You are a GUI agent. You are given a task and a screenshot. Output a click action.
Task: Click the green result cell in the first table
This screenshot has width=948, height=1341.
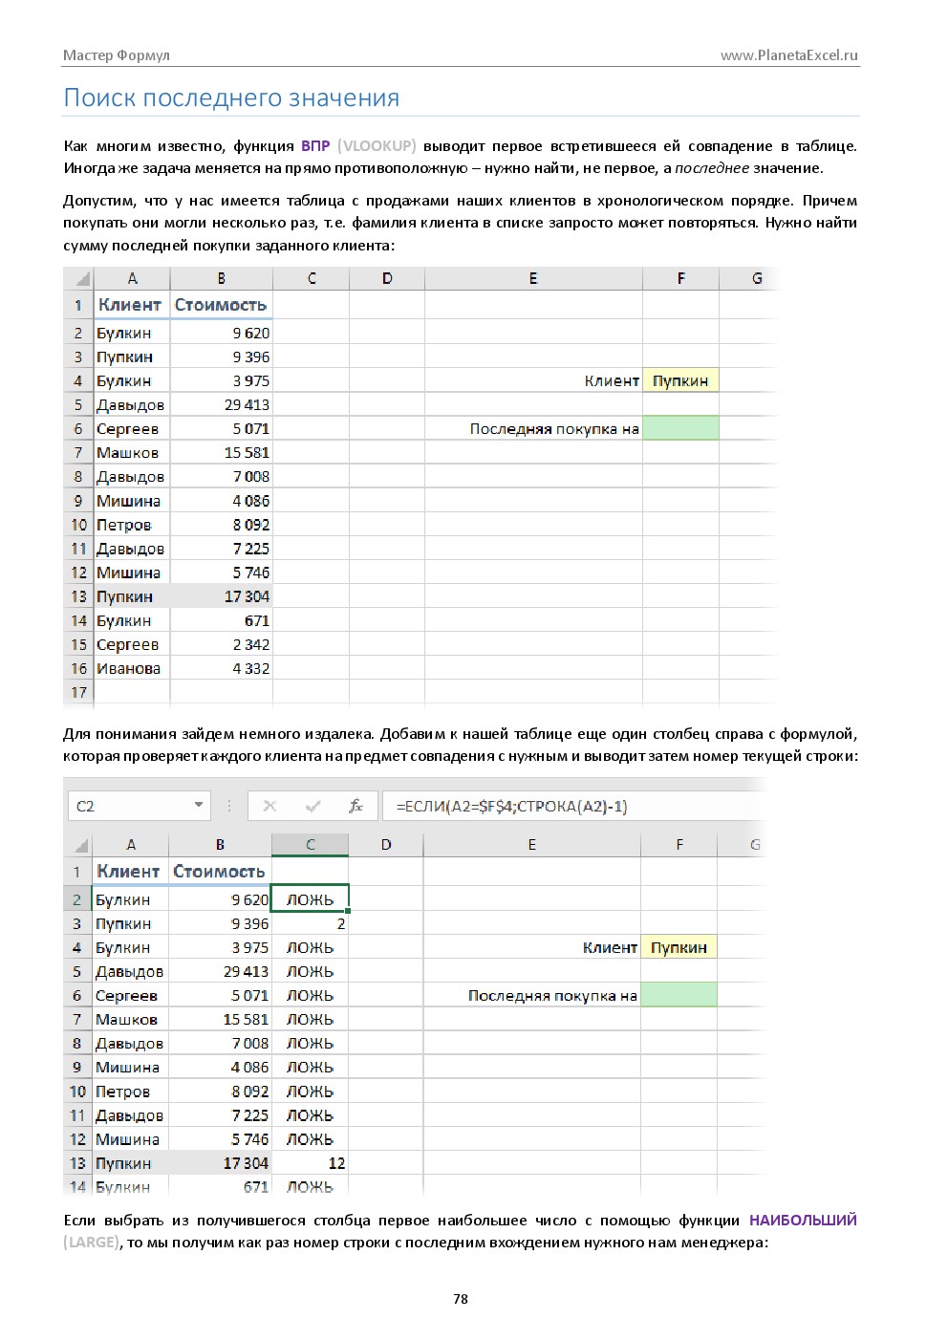[x=680, y=428]
